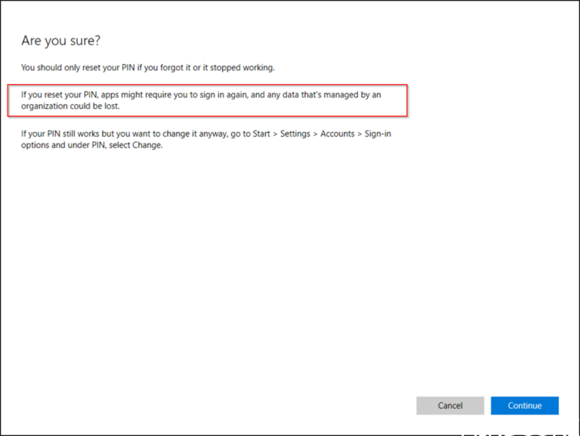Select the "You should only reset" sentence
The image size is (580, 436).
coord(147,68)
